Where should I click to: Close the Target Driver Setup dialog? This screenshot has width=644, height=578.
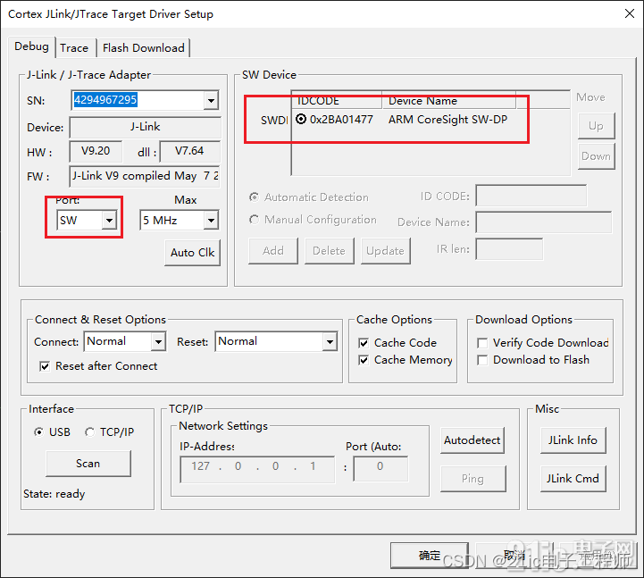tap(629, 13)
